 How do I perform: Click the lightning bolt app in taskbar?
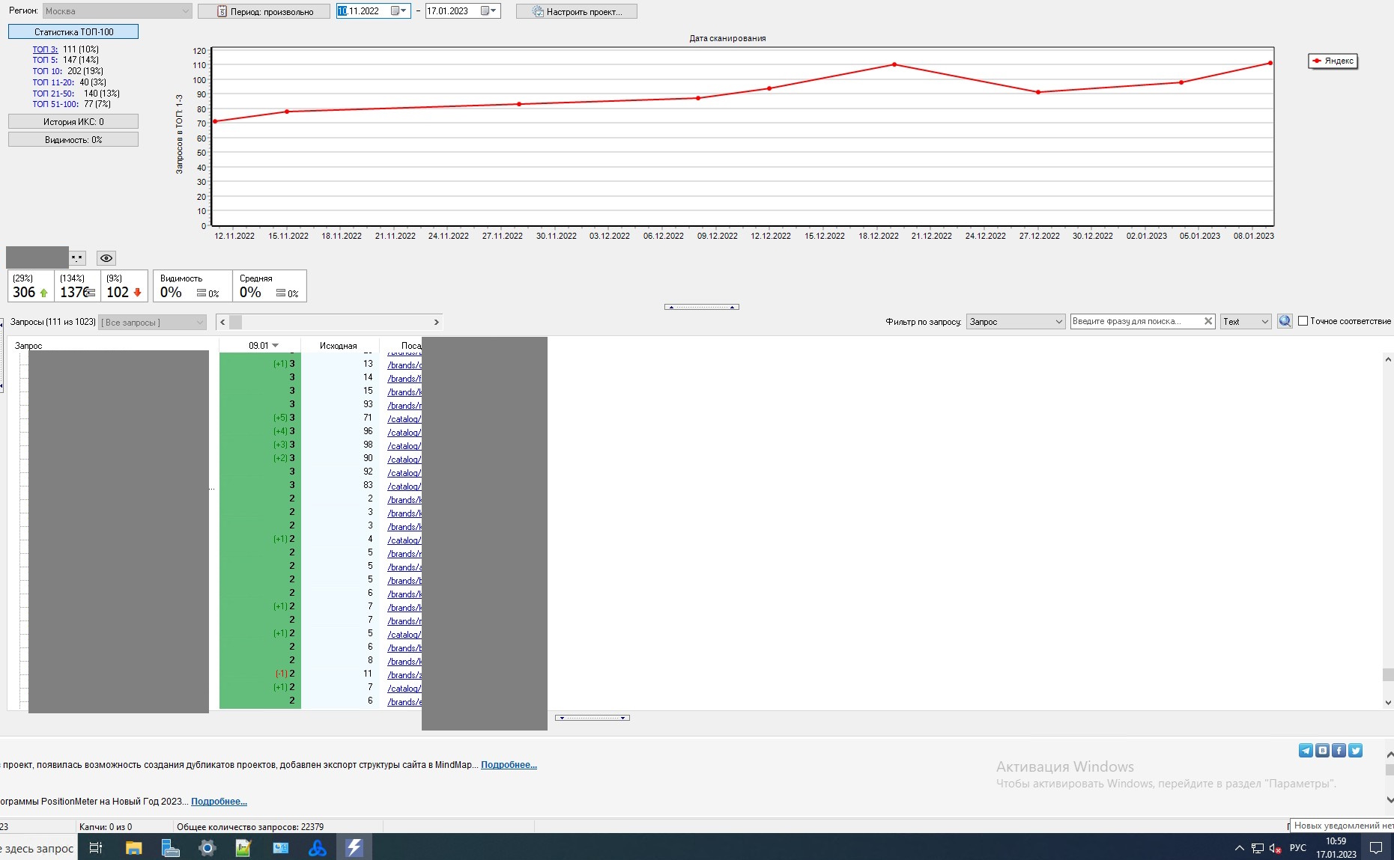tap(354, 847)
